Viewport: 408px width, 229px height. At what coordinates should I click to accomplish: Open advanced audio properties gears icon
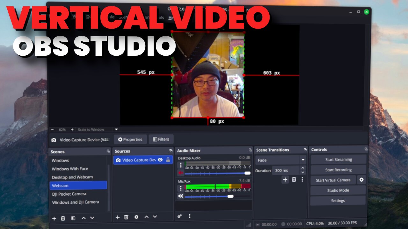click(x=180, y=216)
